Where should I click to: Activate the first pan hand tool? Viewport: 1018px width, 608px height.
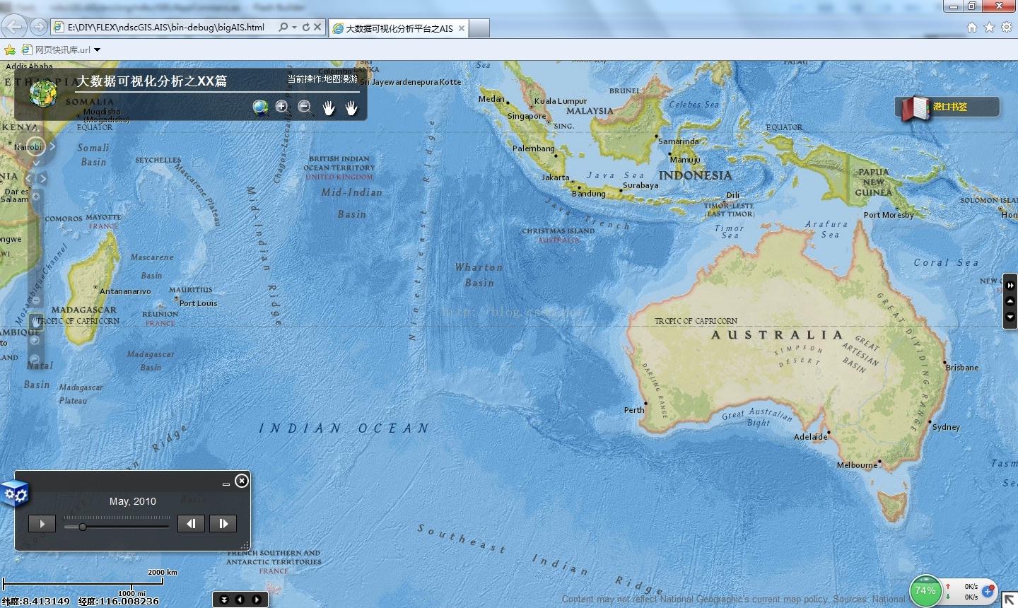329,107
